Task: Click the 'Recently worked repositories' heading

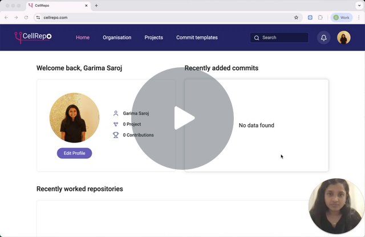Action: tap(80, 189)
